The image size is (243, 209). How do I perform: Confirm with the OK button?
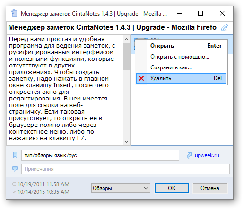[172, 188]
